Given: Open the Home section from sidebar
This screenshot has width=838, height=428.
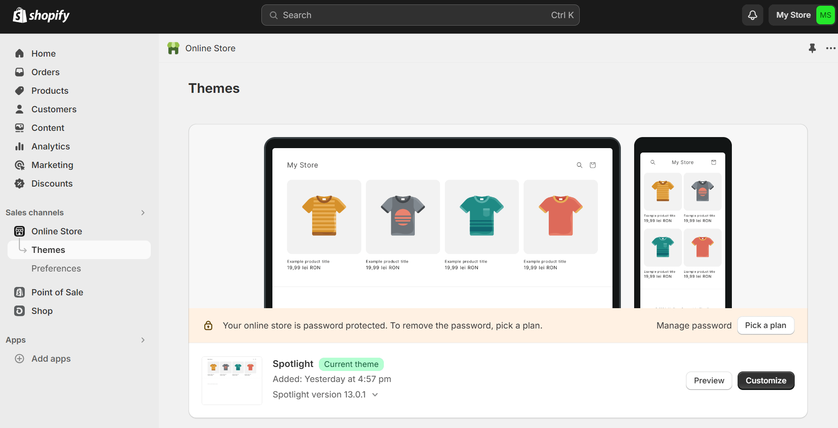Looking at the screenshot, I should tap(43, 53).
